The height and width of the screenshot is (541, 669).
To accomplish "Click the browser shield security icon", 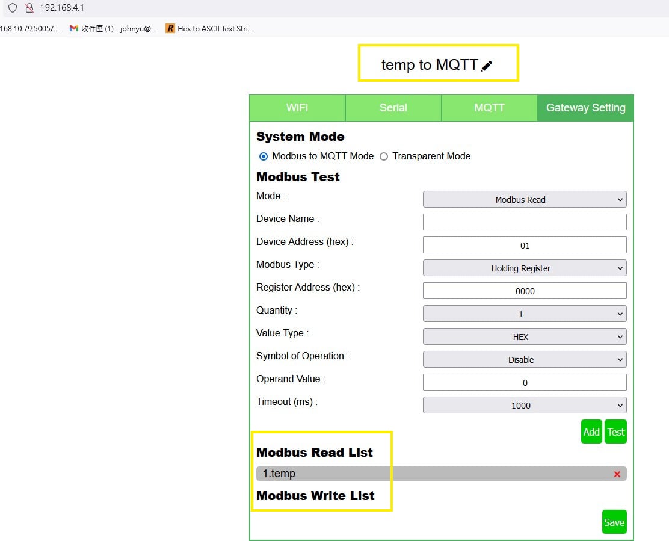I will coord(13,8).
